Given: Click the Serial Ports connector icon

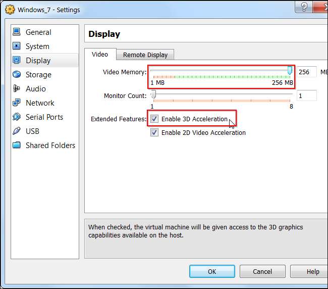Looking at the screenshot, I should point(17,117).
